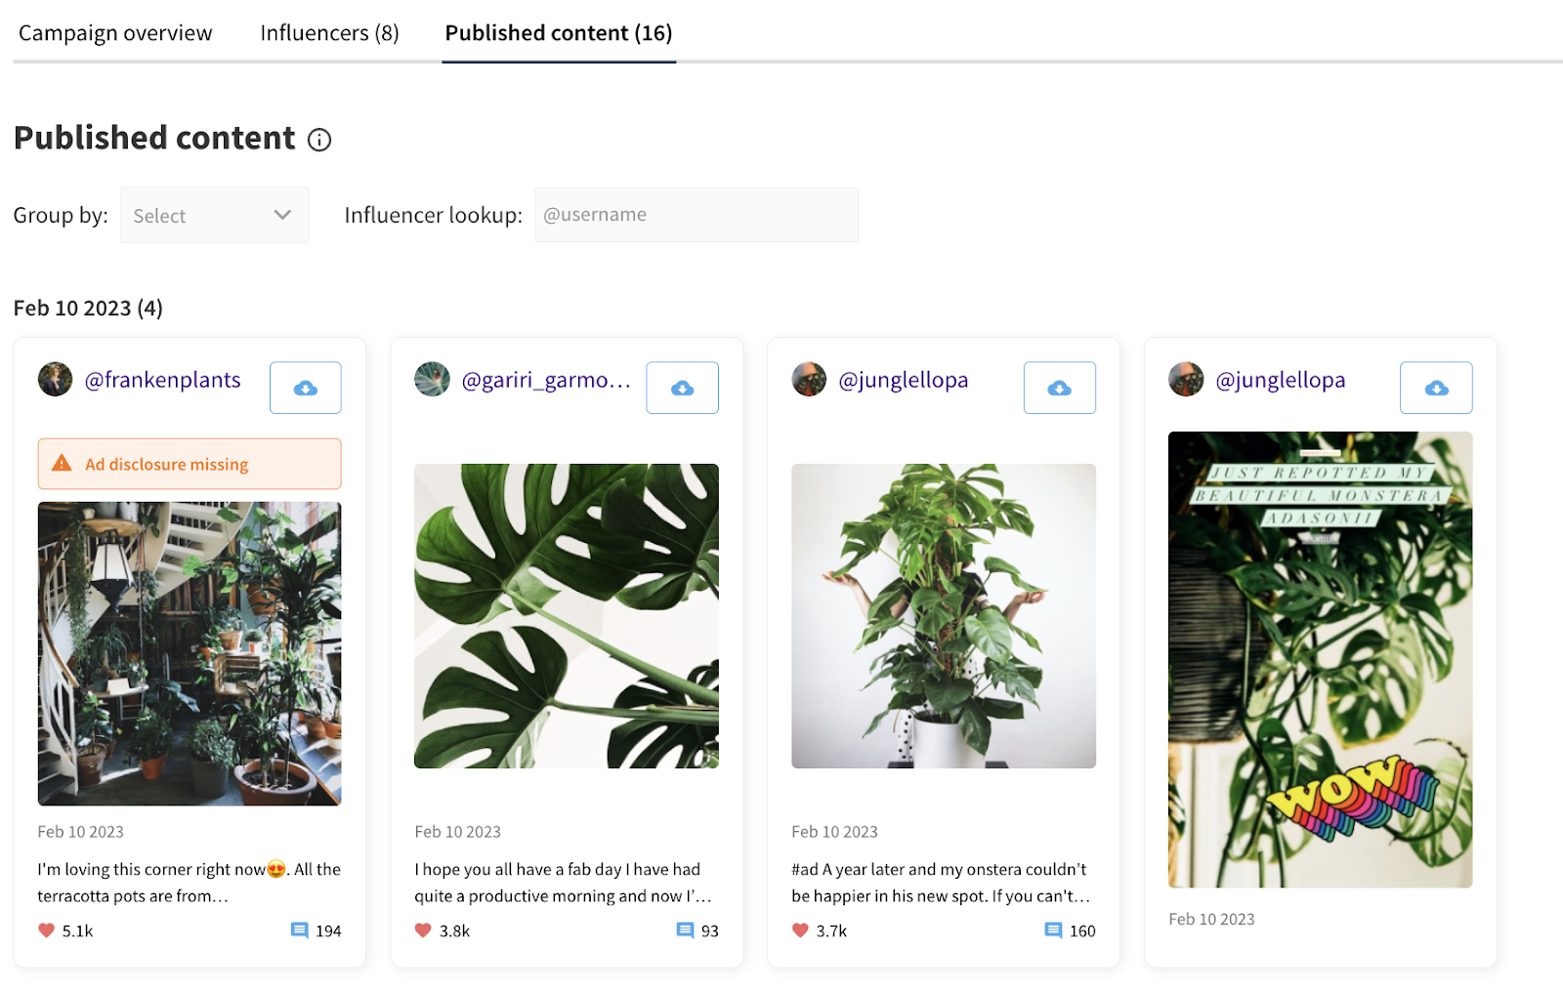
Task: Open the Group by Select dropdown
Action: pos(214,215)
